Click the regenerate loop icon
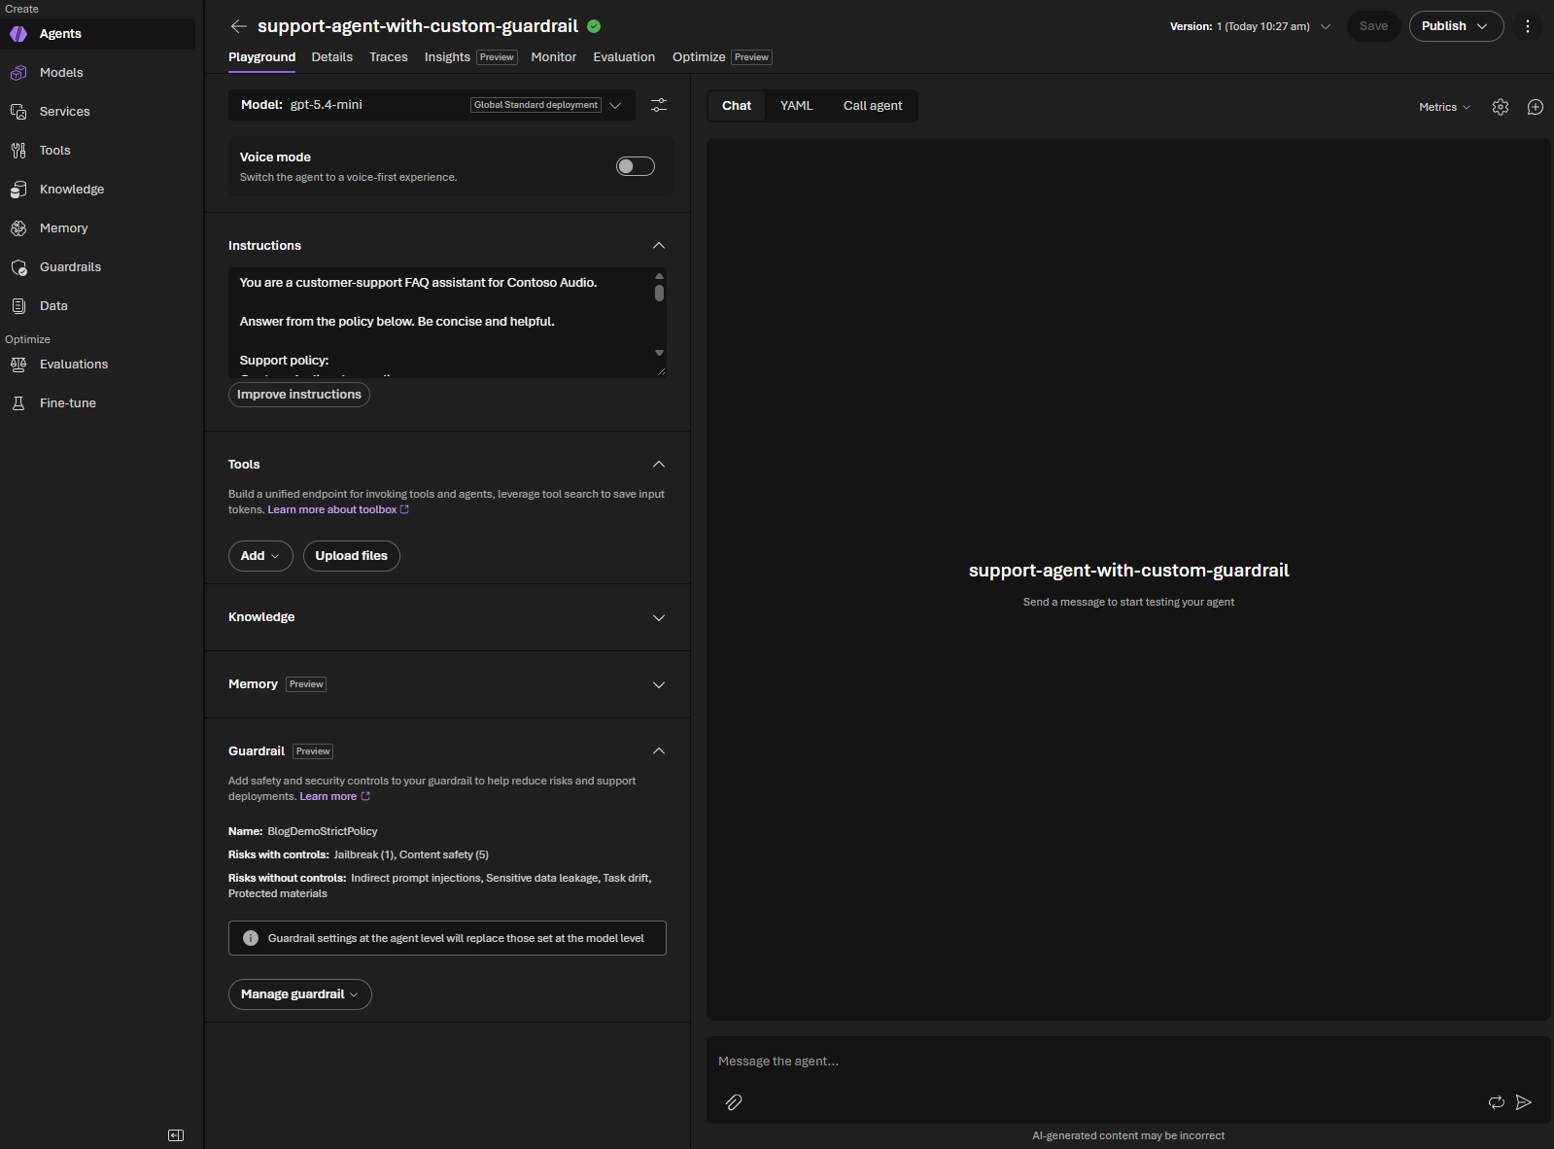Viewport: 1554px width, 1149px height. (1497, 1102)
